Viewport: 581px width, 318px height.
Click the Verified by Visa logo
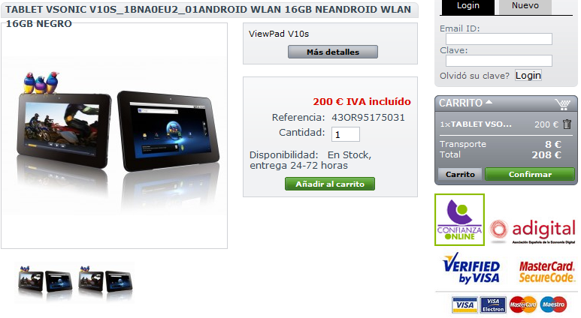[x=471, y=268]
